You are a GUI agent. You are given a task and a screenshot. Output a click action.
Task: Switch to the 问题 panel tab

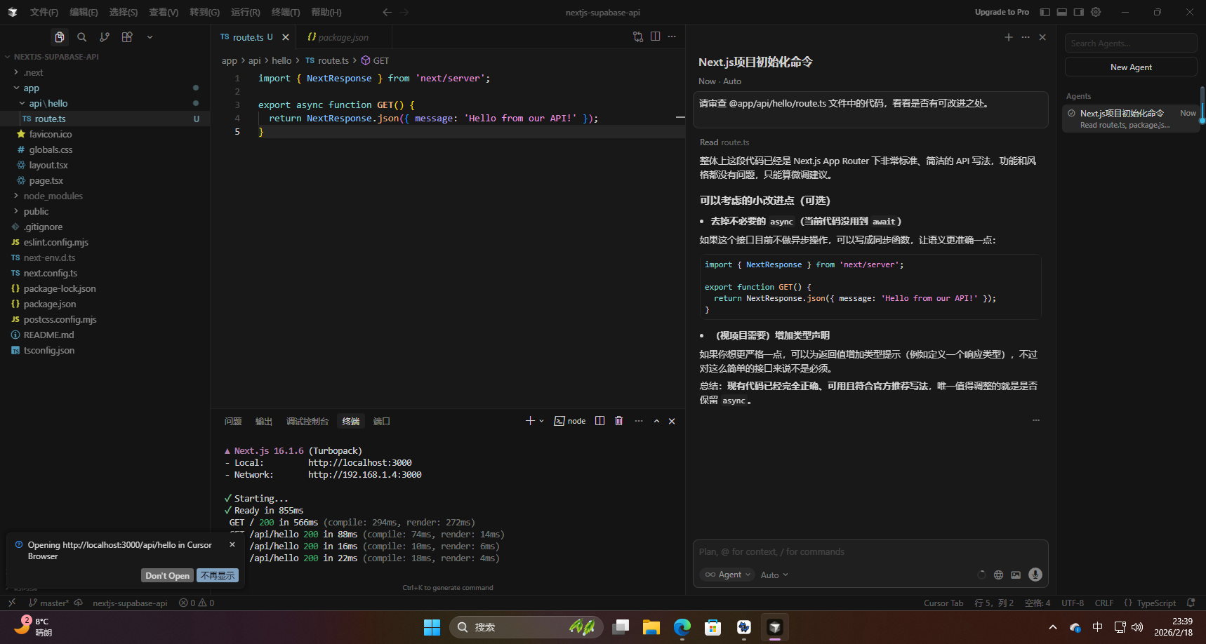tap(233, 421)
